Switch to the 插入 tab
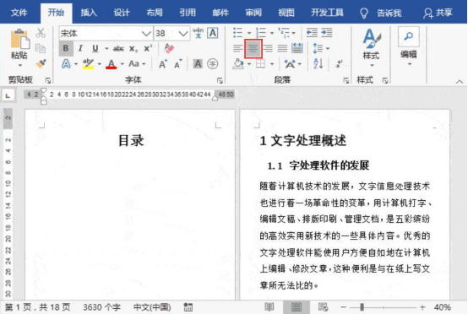Screen dimensions: 468x314 pos(89,13)
